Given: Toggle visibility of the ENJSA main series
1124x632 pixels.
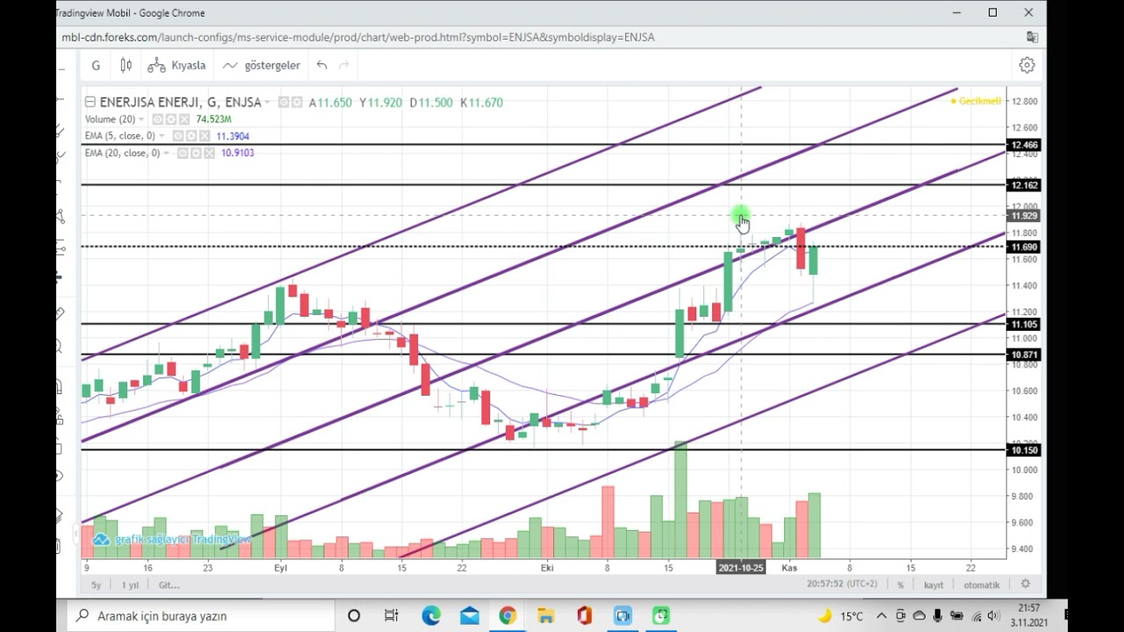Looking at the screenshot, I should 284,103.
